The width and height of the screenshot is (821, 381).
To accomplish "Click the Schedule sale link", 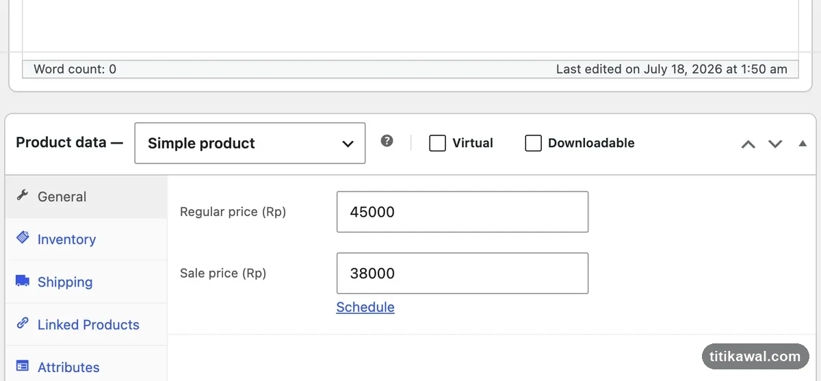I will tap(365, 307).
